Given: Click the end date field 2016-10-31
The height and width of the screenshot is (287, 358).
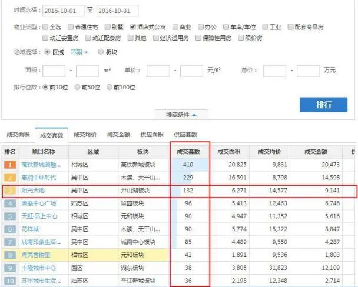Looking at the screenshot, I should point(117,11).
